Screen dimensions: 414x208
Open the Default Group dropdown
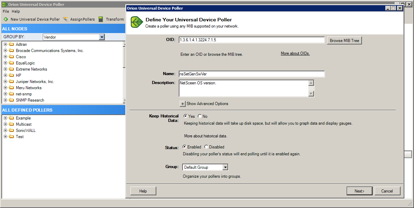(225, 167)
